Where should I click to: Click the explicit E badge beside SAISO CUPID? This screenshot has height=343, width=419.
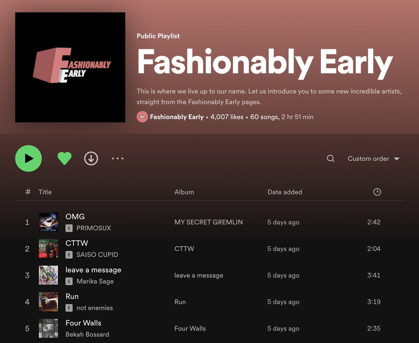pyautogui.click(x=69, y=255)
